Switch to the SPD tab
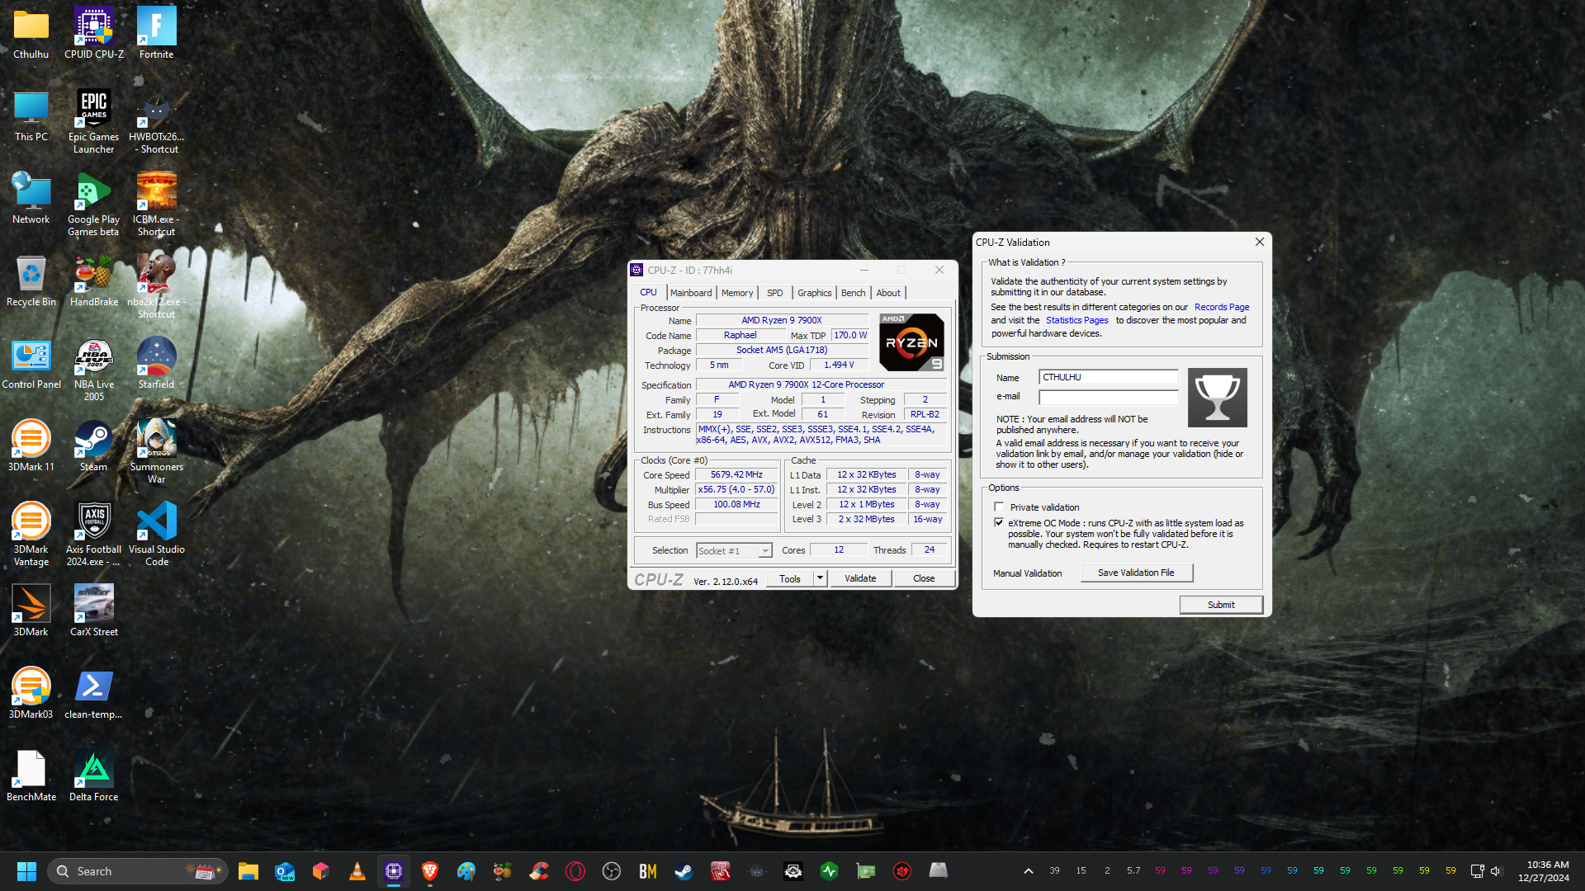 click(x=774, y=293)
